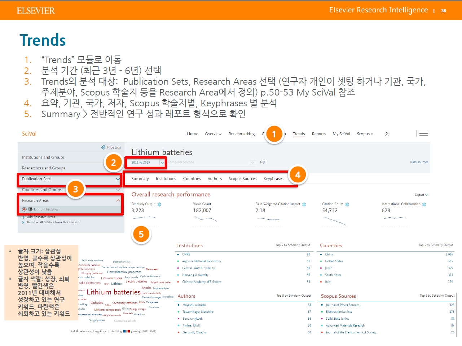Click snowflake icon beside International Collaboration

(x=424, y=204)
